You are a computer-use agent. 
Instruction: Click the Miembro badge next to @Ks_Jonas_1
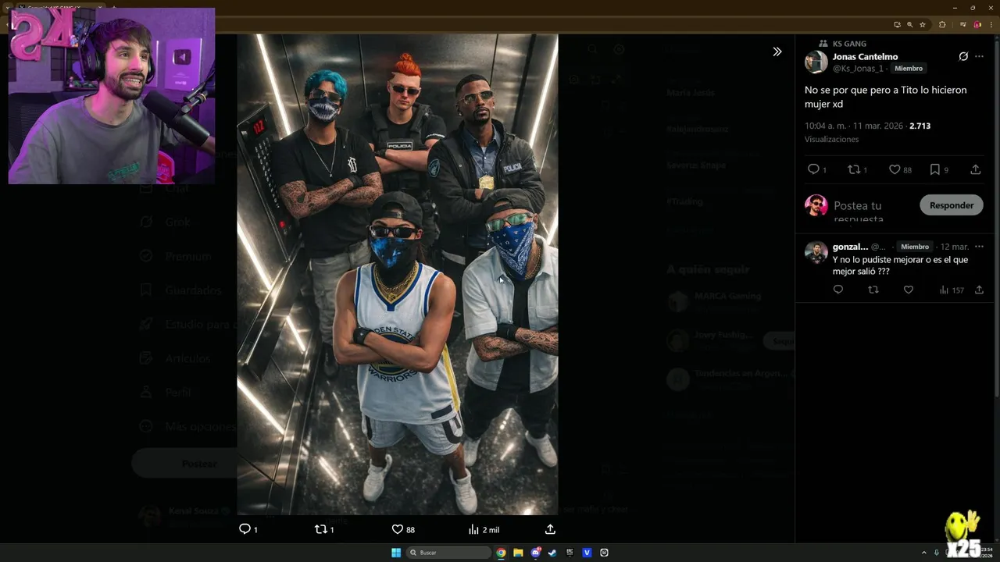pos(909,69)
